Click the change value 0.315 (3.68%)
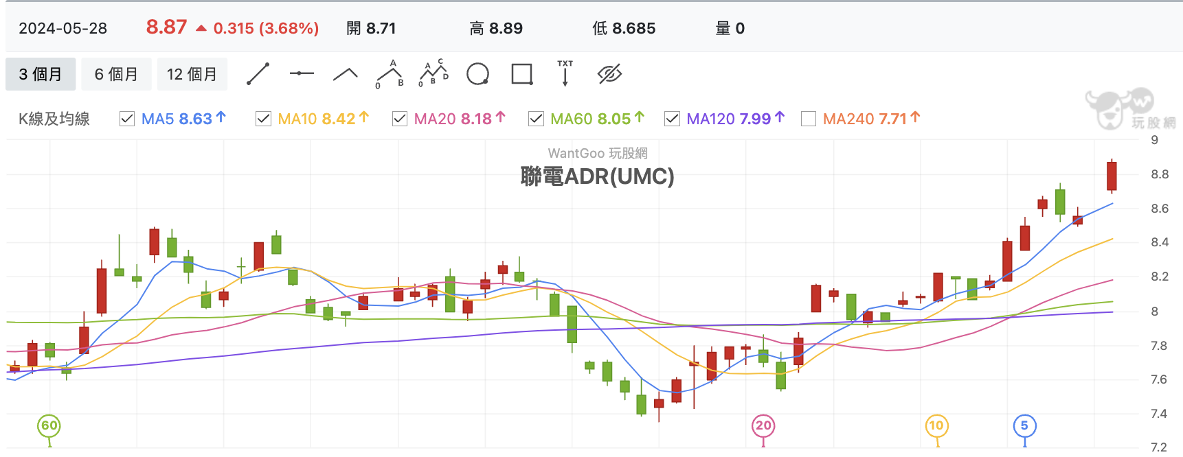 point(266,28)
